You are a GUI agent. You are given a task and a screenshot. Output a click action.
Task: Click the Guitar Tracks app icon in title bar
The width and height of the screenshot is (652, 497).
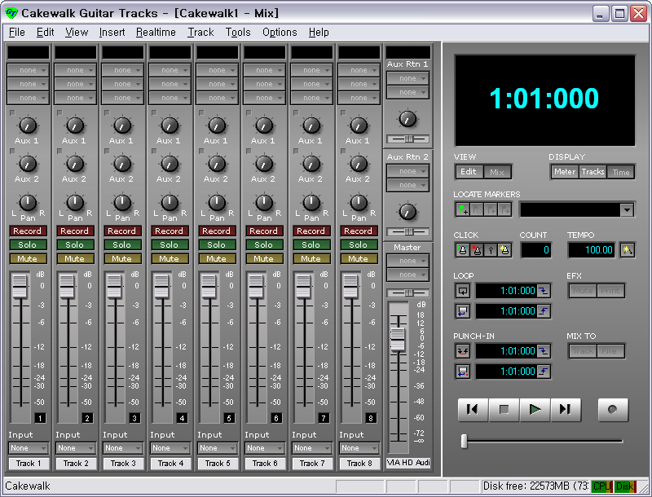pyautogui.click(x=11, y=13)
